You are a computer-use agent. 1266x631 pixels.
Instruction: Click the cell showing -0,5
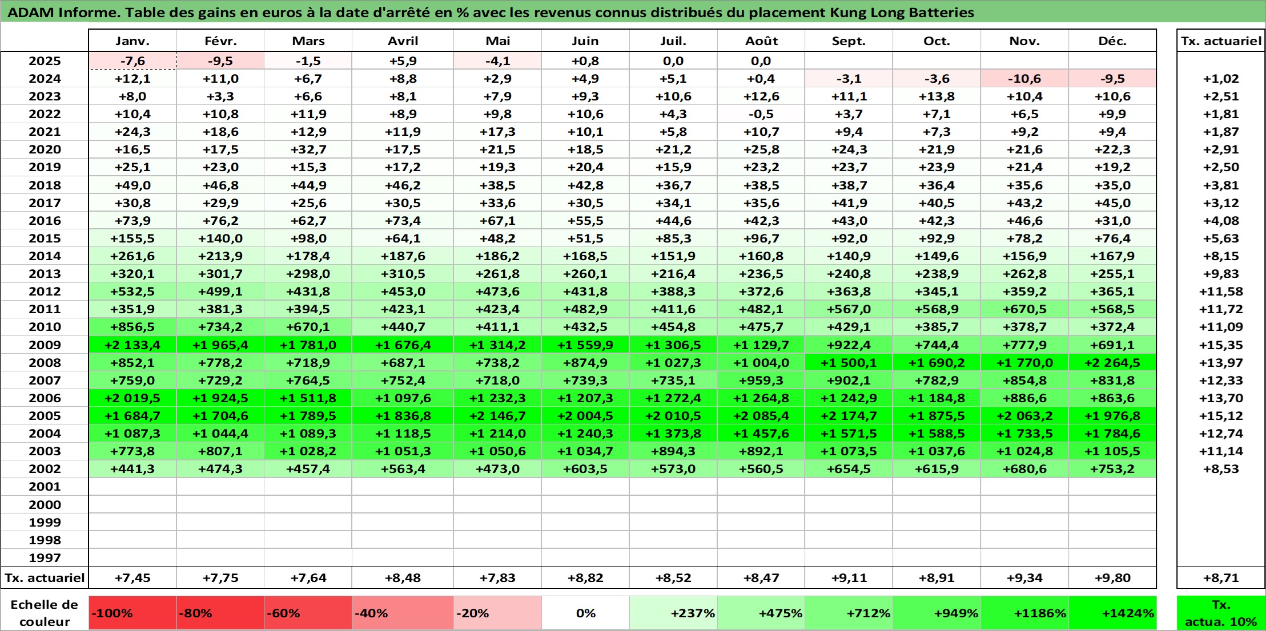pyautogui.click(x=761, y=114)
